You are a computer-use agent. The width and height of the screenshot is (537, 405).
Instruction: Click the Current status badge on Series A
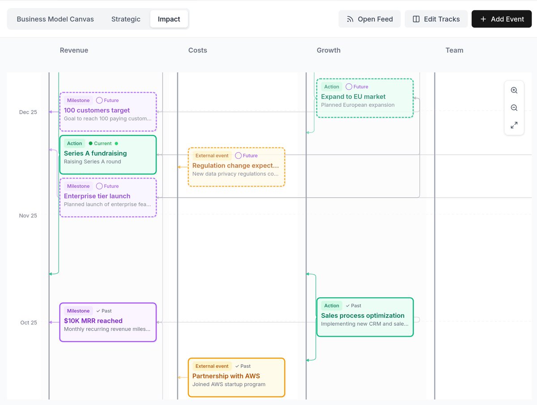(x=103, y=144)
